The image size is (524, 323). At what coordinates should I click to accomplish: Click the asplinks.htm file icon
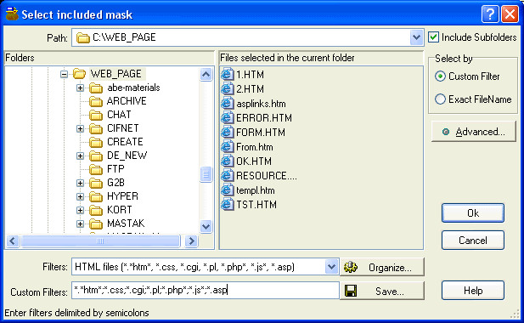pyautogui.click(x=228, y=104)
